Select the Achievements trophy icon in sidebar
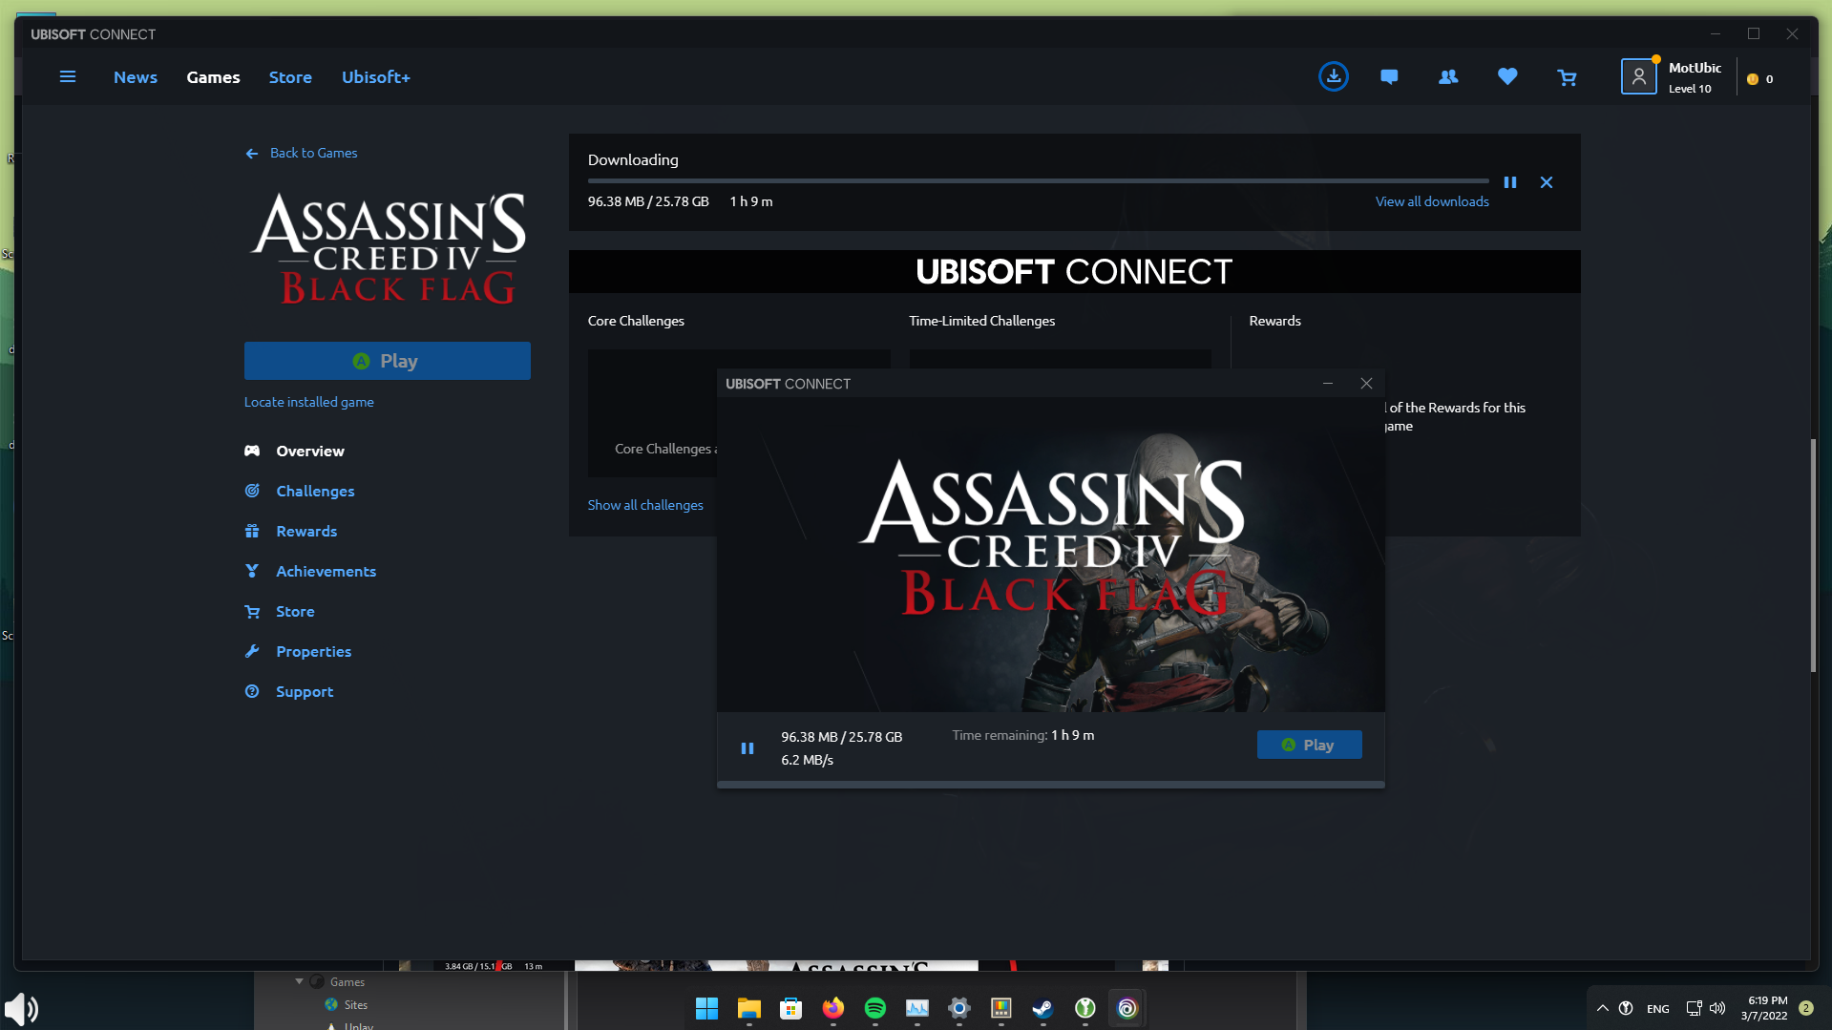The image size is (1832, 1030). pos(251,570)
